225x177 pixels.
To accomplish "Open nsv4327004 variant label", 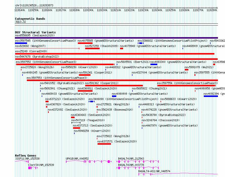I will coord(160,72).
